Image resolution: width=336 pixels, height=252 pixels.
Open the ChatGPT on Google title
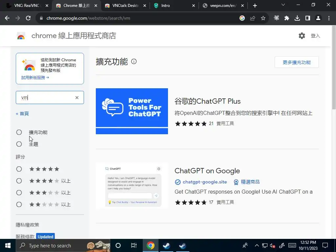pos(207,171)
